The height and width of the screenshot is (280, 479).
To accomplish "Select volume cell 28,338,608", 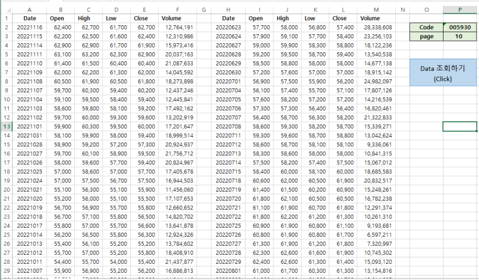I will pyautogui.click(x=376, y=27).
